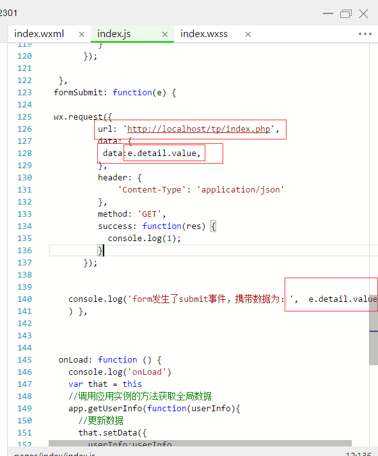Viewport: 378px width, 456px height.
Task: Close the index.wxml tab
Action: tap(82, 35)
